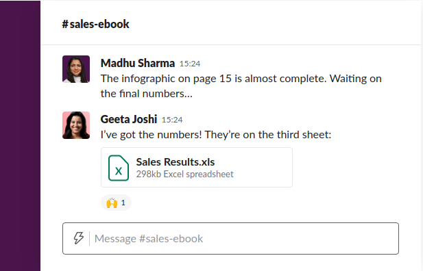Click the Madhu Sharma sender name
The width and height of the screenshot is (423, 271).
click(138, 63)
